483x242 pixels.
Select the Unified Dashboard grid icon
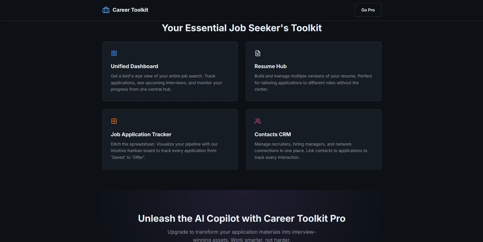(x=114, y=53)
